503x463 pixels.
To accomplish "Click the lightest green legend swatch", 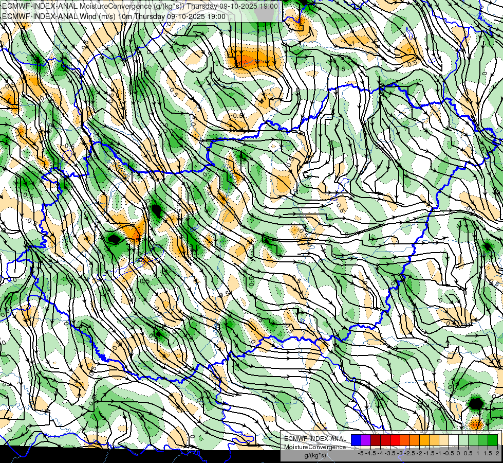I will pos(463,440).
